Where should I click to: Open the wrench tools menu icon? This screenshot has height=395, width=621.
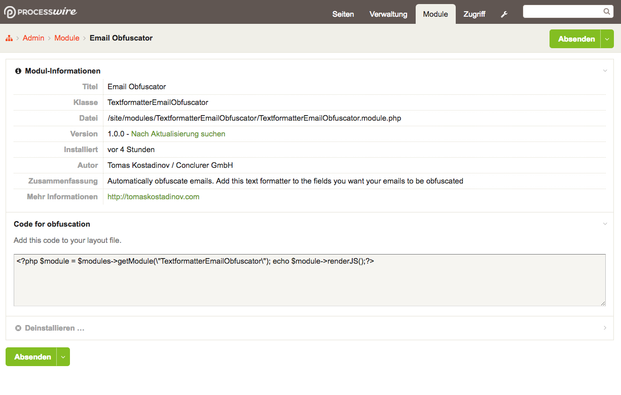(504, 14)
